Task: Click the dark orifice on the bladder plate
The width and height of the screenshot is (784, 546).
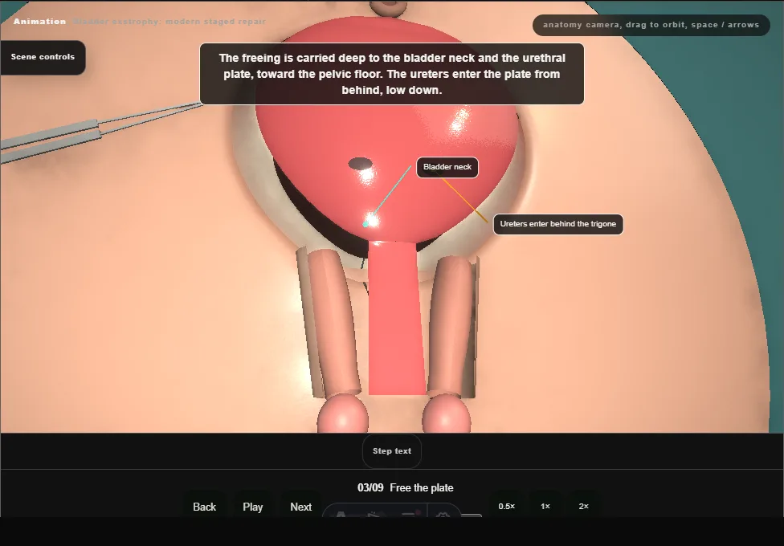Action: pos(361,163)
